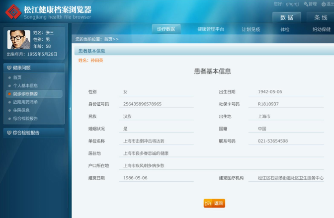Click the orange bullet beside 就诊诊断摘要
This screenshot has height=218, width=334.
(9, 94)
